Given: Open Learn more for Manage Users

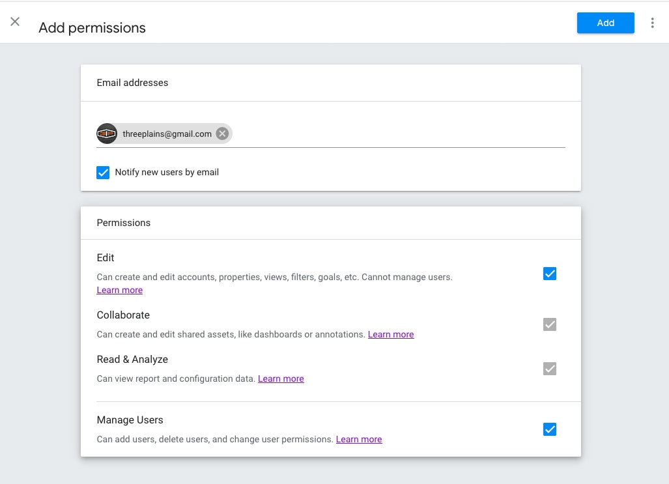Looking at the screenshot, I should point(359,440).
